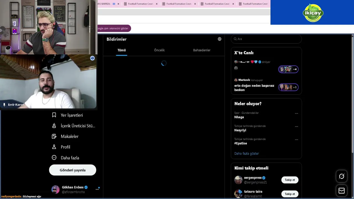Click the Makaleler icon
Image resolution: width=354 pixels, height=199 pixels.
54,136
